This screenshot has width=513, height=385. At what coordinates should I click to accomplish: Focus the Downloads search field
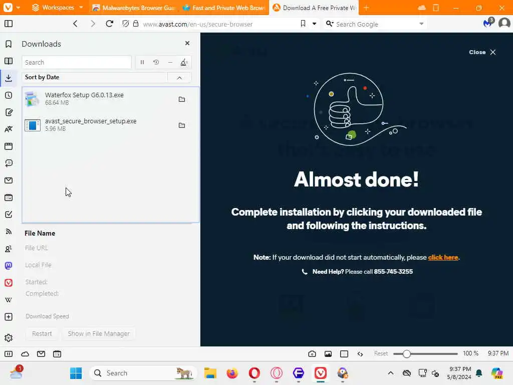[x=77, y=62]
